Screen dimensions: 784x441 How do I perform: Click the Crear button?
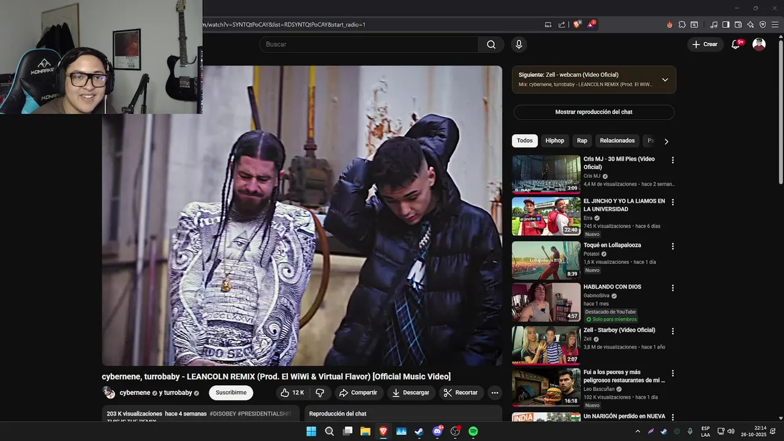tap(705, 44)
